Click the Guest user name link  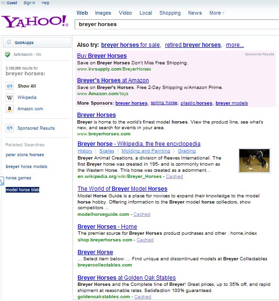click(x=12, y=3)
